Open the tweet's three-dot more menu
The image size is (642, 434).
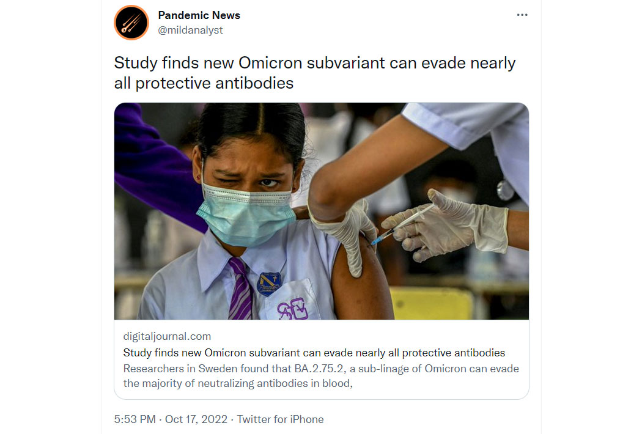tap(522, 15)
